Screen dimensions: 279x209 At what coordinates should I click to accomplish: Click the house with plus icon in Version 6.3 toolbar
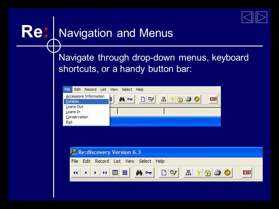(x=208, y=172)
